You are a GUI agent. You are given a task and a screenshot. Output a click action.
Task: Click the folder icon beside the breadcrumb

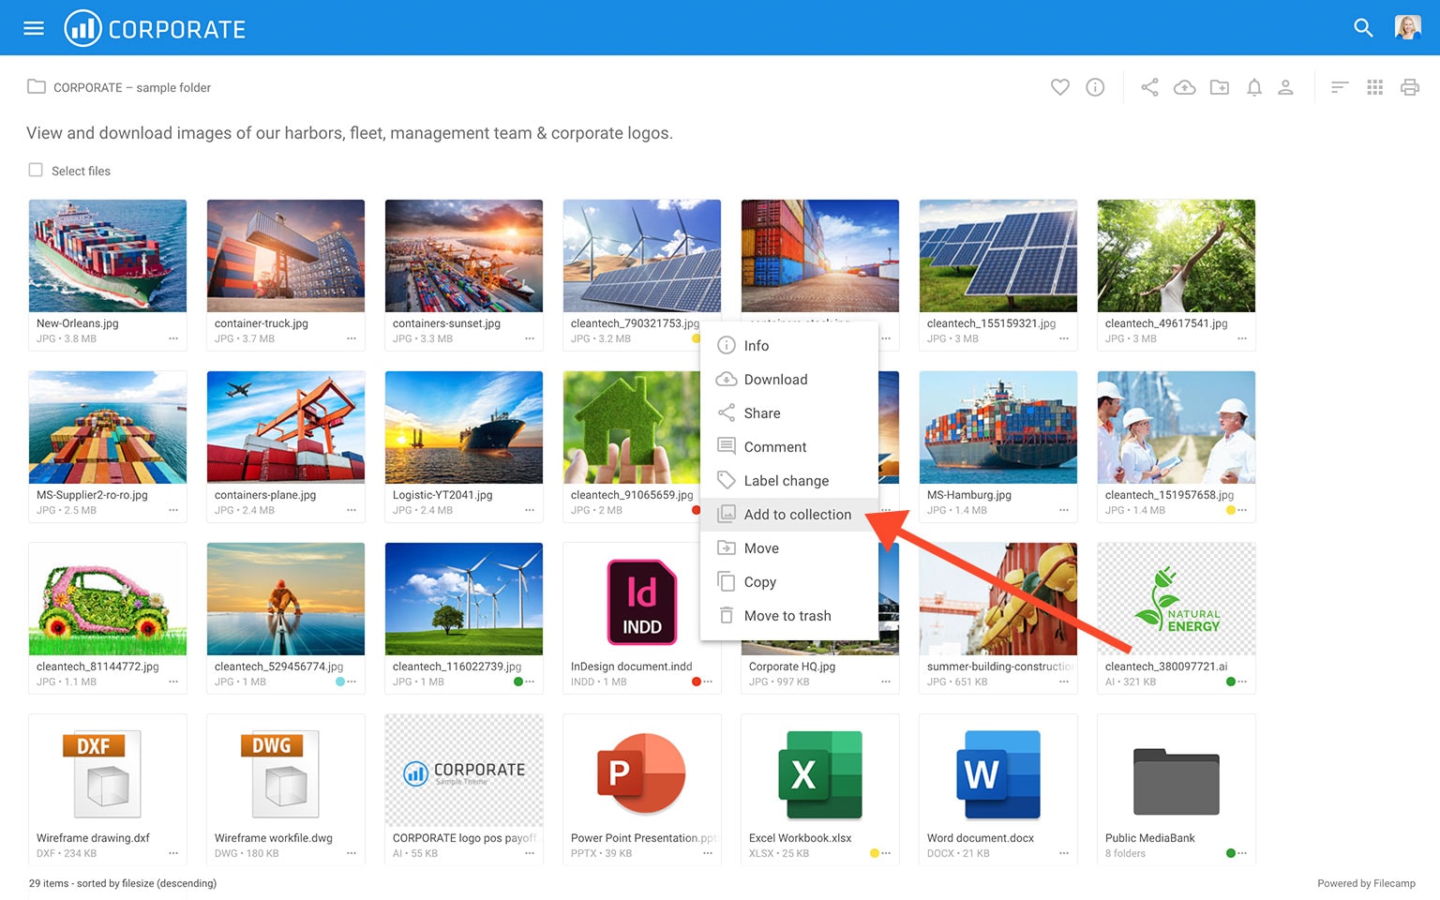(37, 86)
